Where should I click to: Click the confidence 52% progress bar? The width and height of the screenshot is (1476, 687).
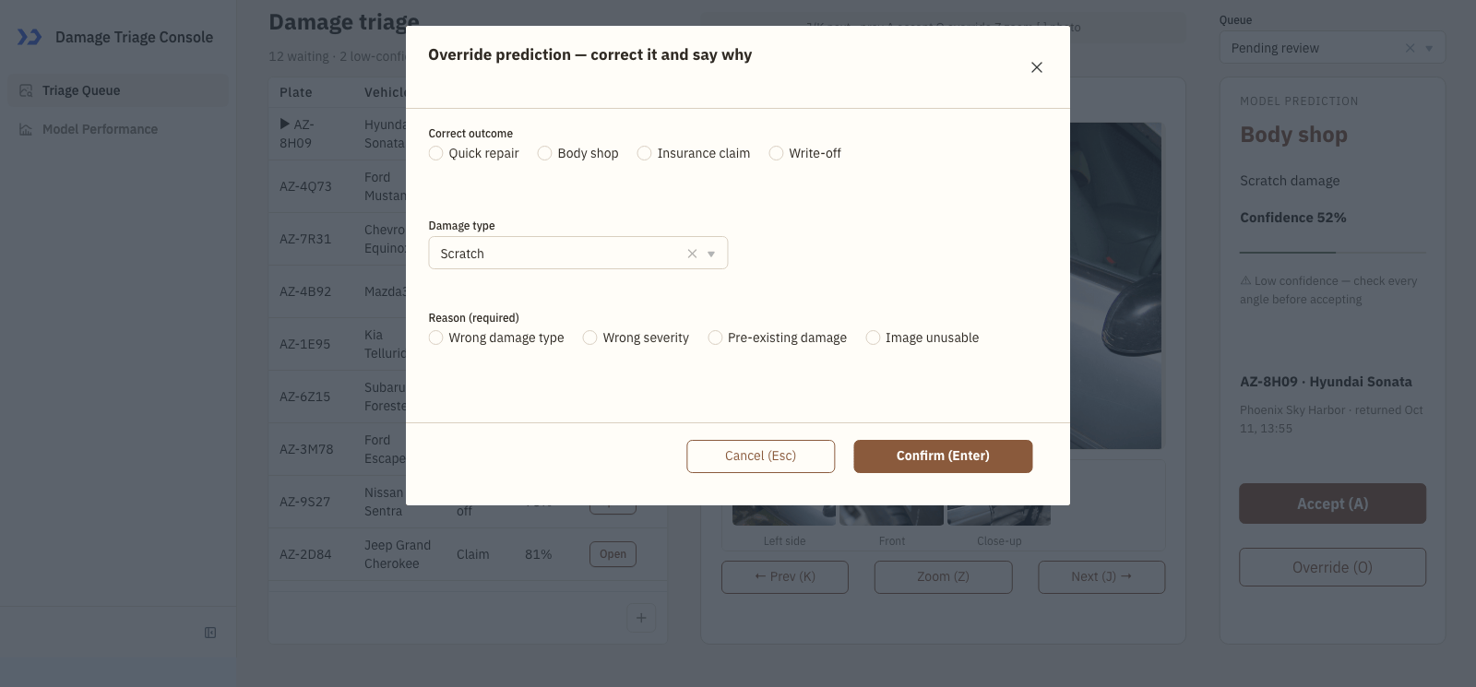click(1333, 252)
